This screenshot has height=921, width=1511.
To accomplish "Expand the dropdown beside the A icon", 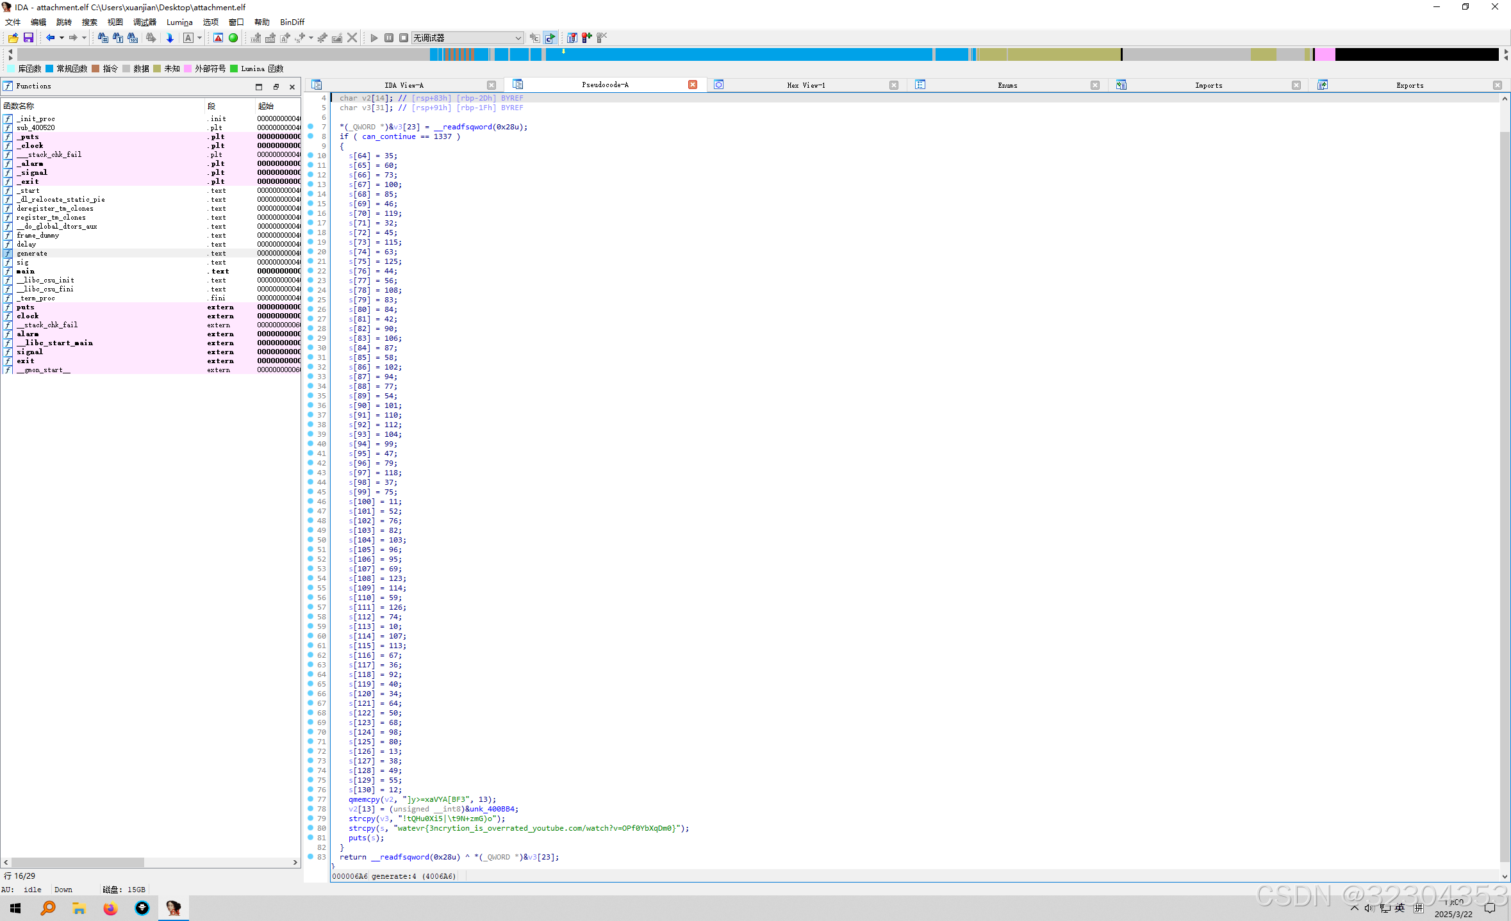I will click(x=199, y=38).
